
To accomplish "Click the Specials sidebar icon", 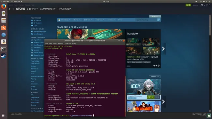I will point(32,50).
